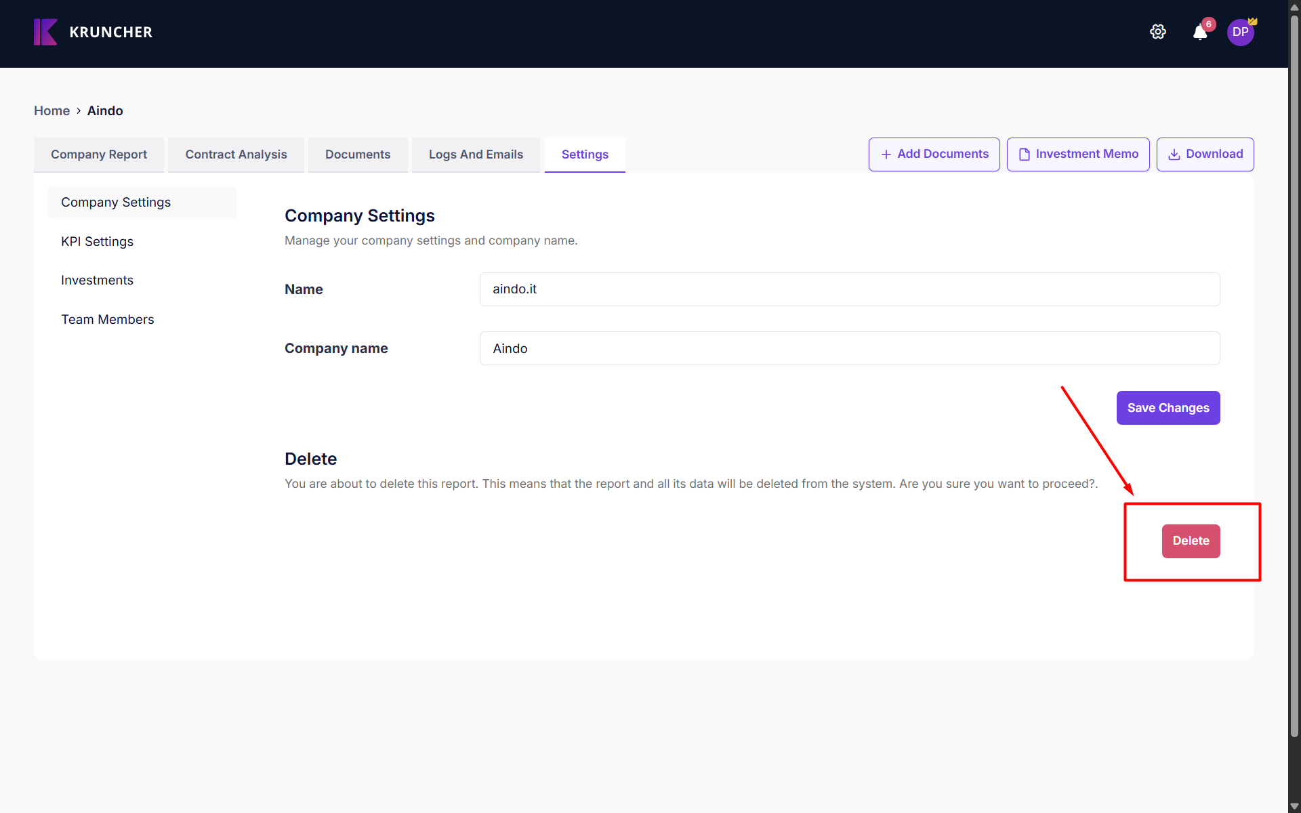Click the Delete section heading

[x=310, y=459]
